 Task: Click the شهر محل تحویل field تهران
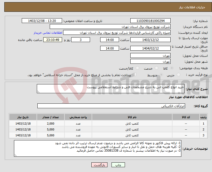point(150,61)
